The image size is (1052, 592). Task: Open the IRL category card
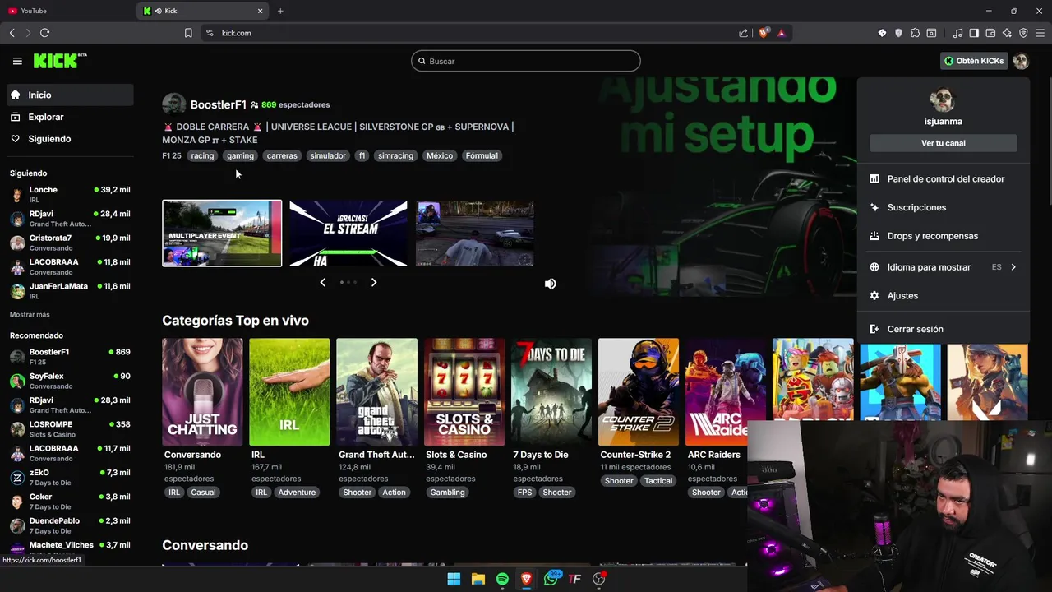click(289, 392)
